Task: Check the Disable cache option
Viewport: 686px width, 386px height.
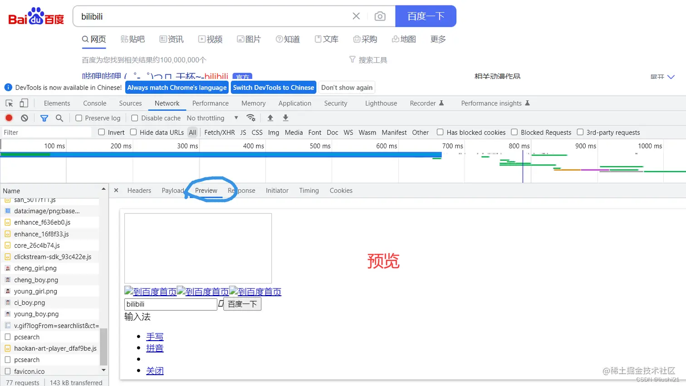Action: point(134,118)
